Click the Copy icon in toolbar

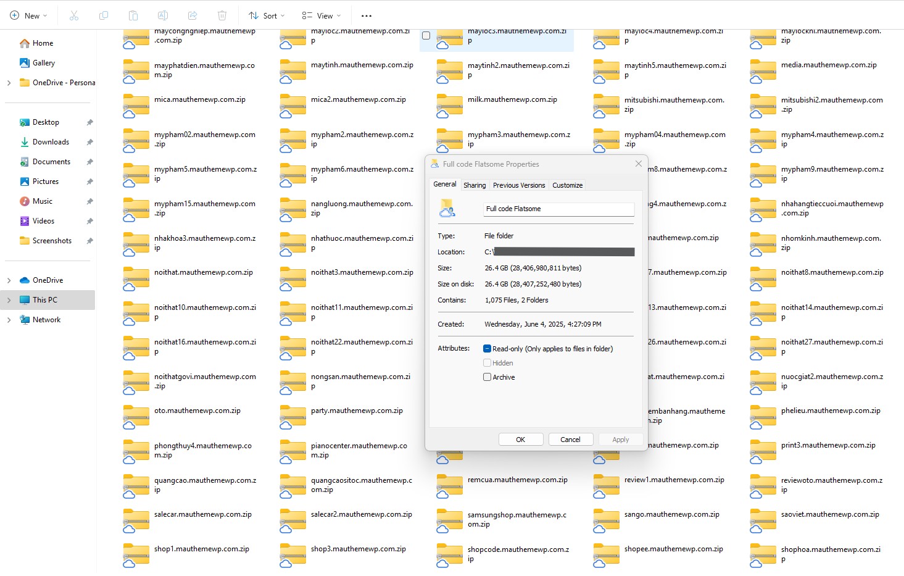click(x=104, y=15)
